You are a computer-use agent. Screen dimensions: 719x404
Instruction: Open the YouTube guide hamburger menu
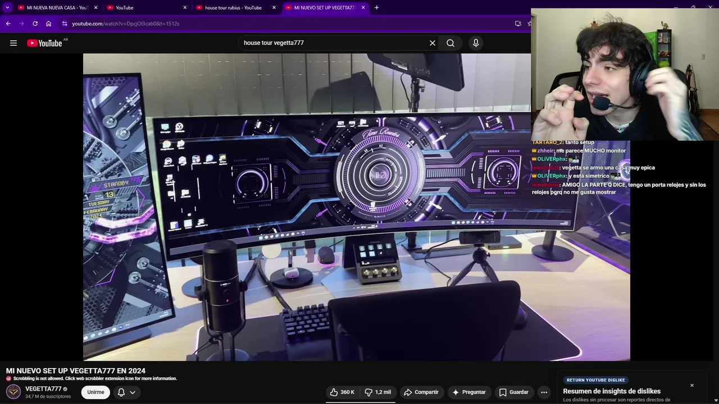(13, 43)
